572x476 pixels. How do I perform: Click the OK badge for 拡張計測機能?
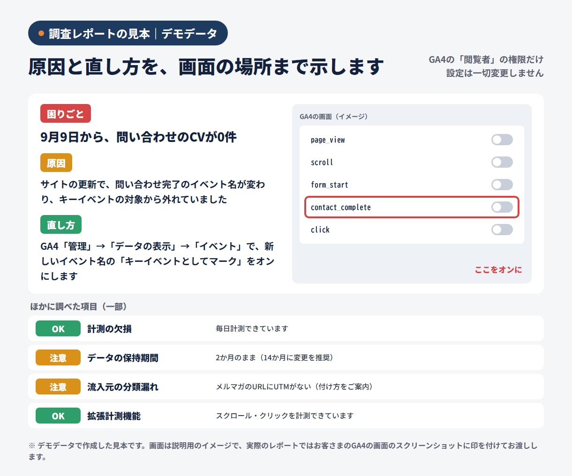[58, 416]
